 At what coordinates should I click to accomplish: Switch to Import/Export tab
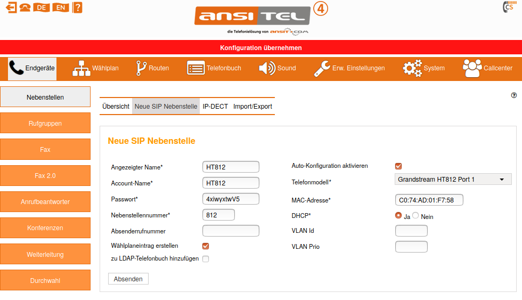point(252,107)
